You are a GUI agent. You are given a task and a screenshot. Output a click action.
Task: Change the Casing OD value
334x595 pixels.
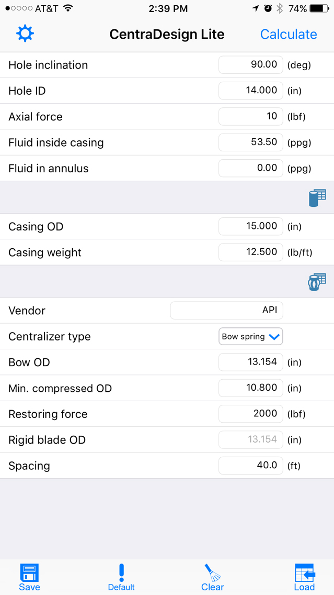251,226
